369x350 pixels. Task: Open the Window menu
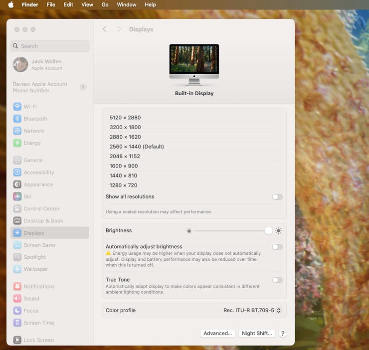click(127, 4)
